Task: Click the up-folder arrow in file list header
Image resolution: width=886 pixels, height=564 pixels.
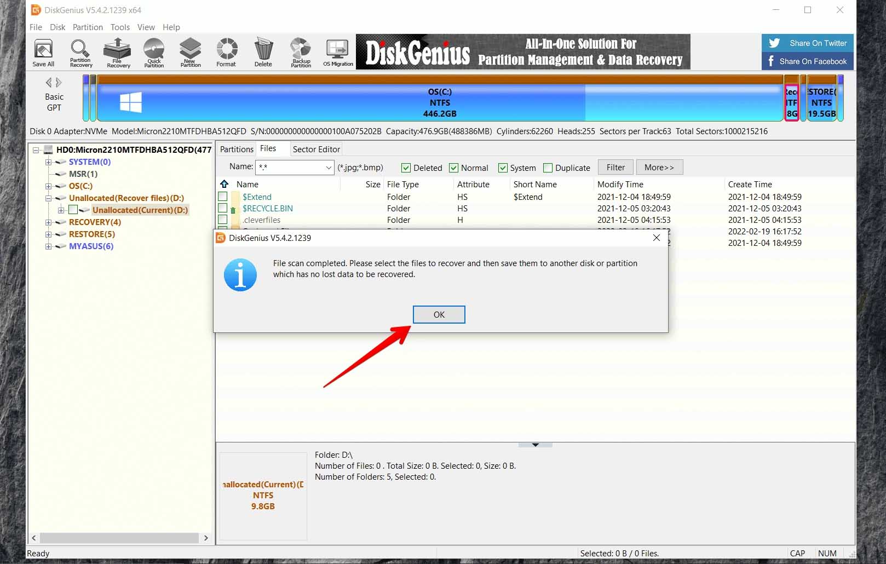Action: [224, 184]
